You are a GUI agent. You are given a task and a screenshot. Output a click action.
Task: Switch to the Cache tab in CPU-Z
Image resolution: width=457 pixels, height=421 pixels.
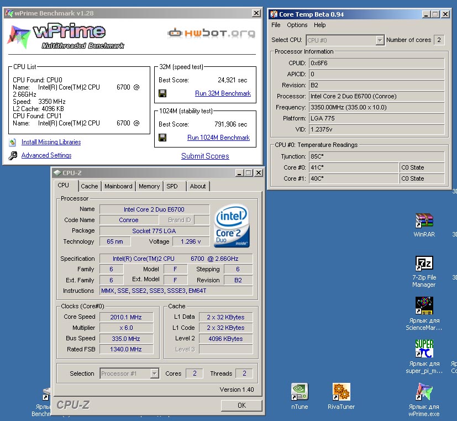89,186
